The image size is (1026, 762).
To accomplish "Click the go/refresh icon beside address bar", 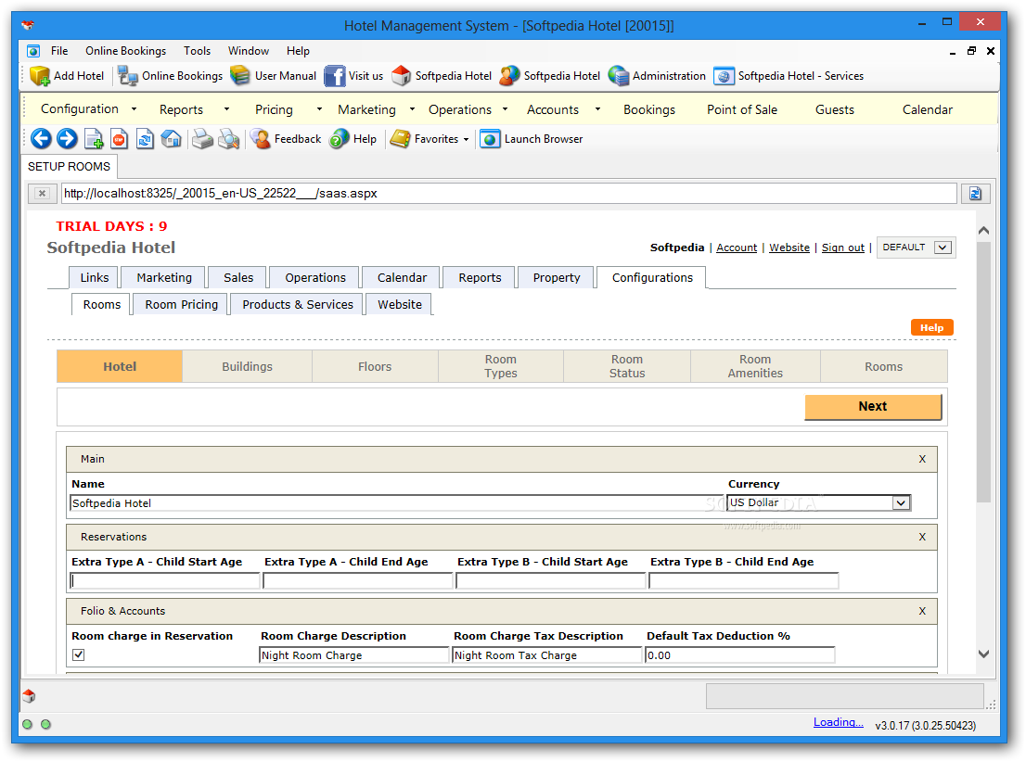I will [x=975, y=194].
